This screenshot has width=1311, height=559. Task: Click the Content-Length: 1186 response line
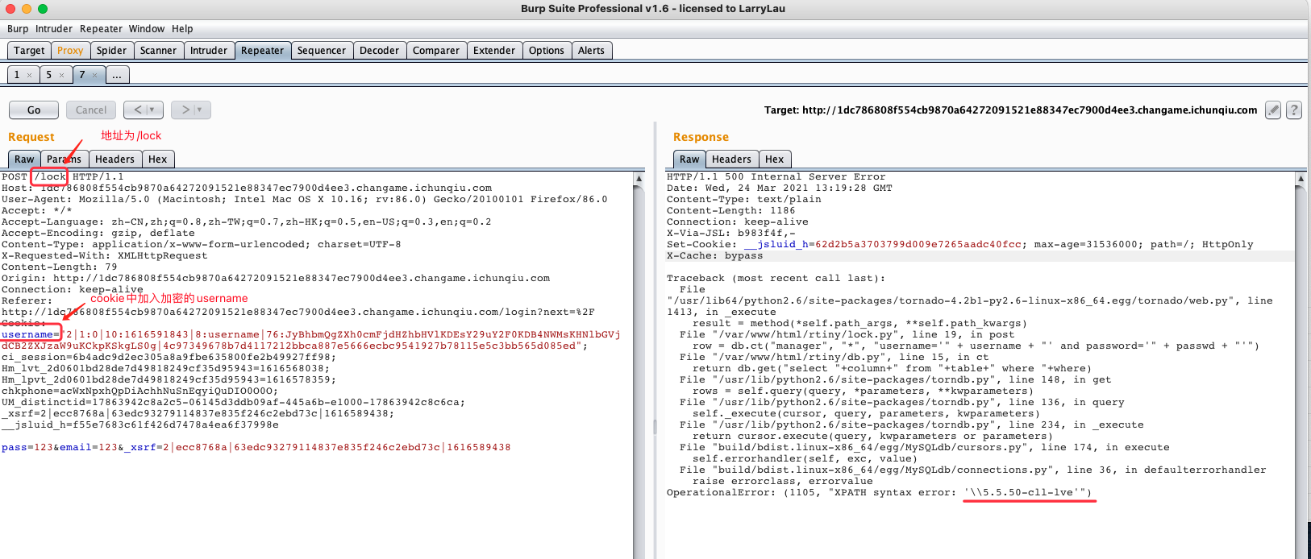coord(731,211)
